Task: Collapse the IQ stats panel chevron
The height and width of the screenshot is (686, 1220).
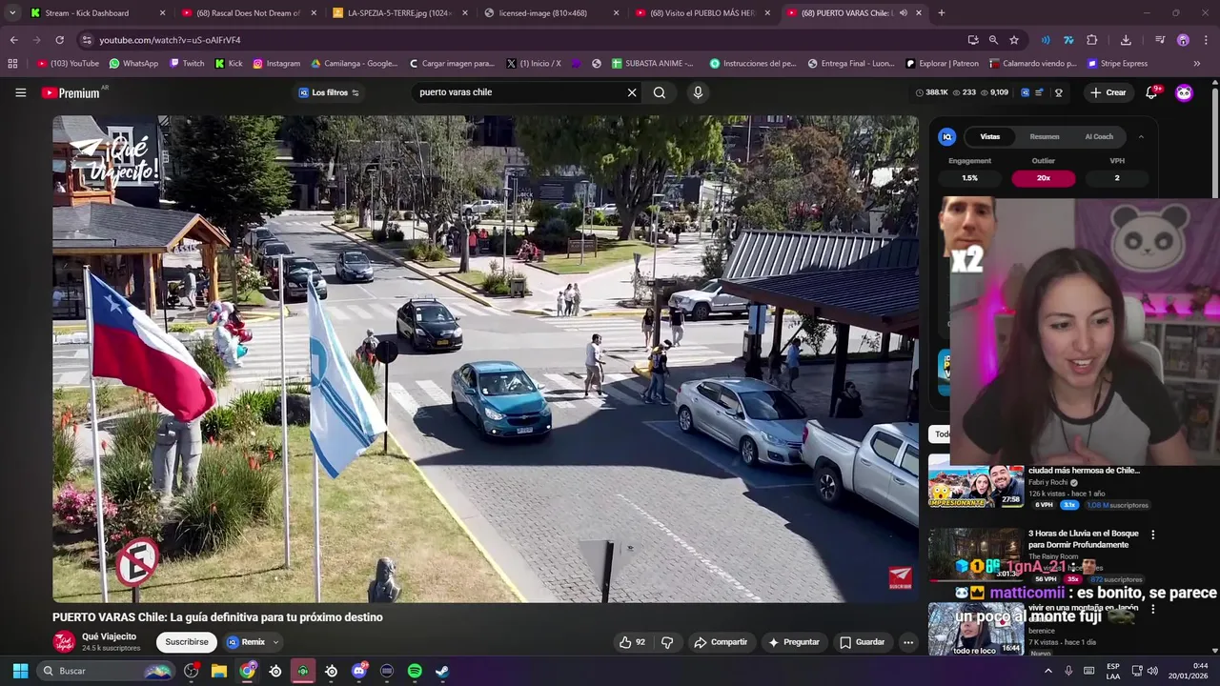Action: click(x=1141, y=137)
